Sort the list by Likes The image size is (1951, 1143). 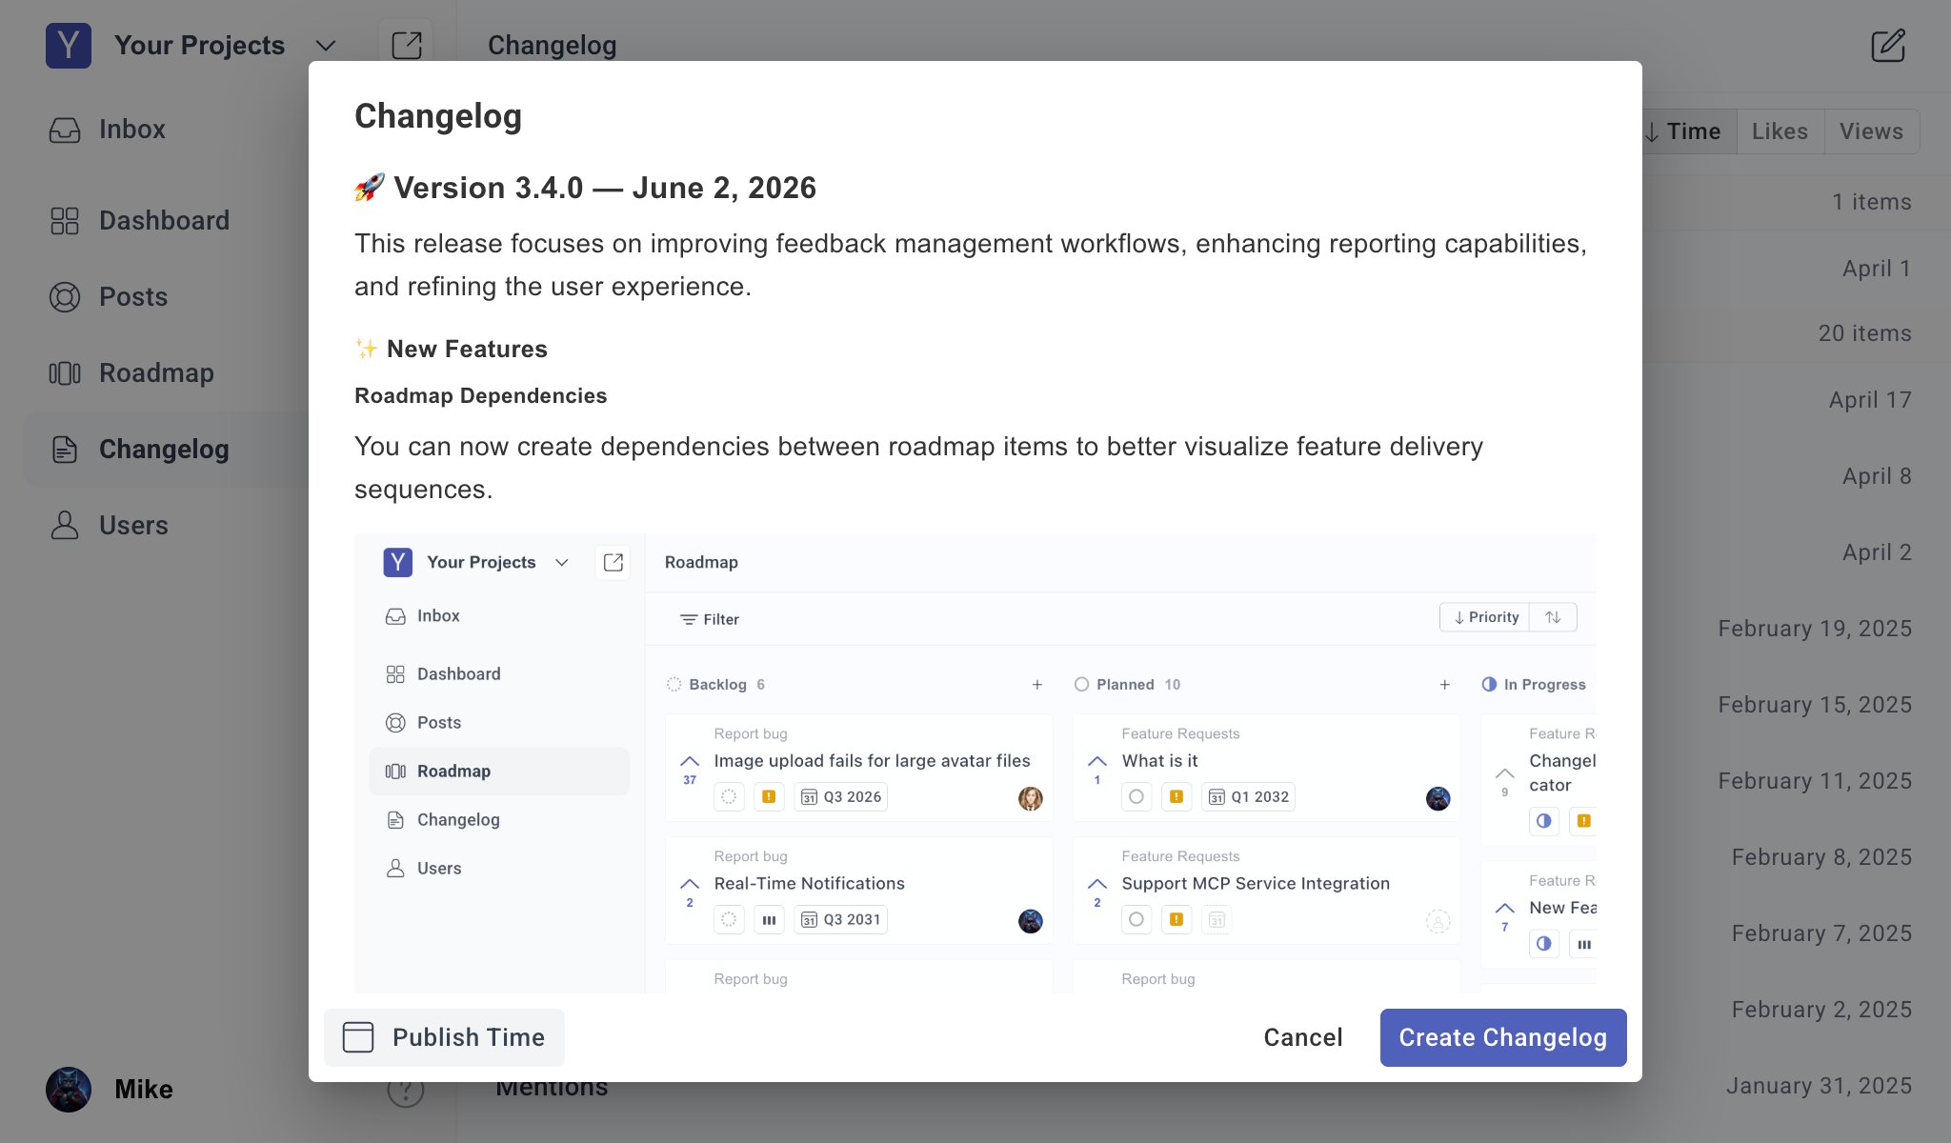(1780, 131)
